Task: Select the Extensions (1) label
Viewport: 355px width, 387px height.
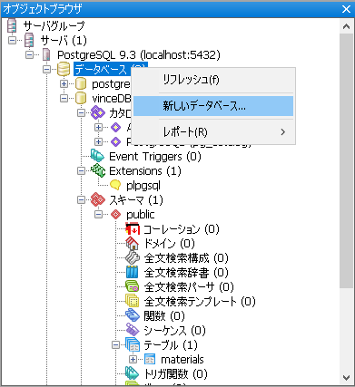Action: tap(145, 170)
